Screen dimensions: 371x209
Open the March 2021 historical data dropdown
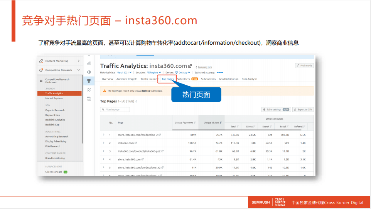(124, 72)
